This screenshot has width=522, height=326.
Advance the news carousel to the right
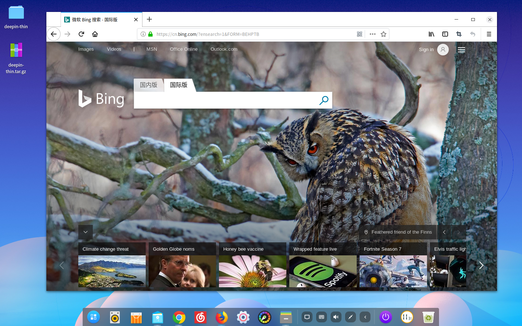pos(481,266)
